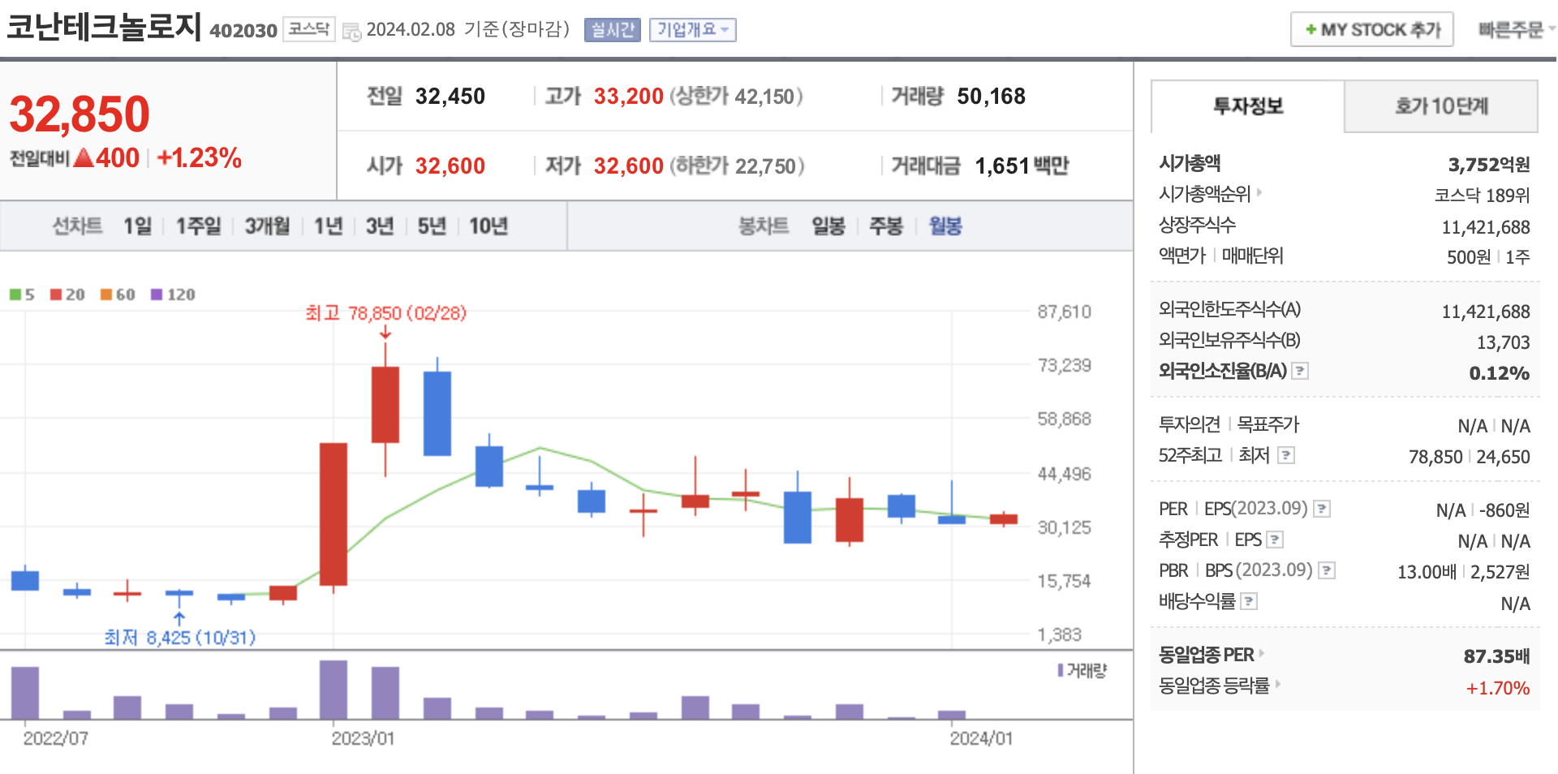The image size is (1558, 774).
Task: Click the 2023/01 x-axis label
Action: pyautogui.click(x=363, y=739)
